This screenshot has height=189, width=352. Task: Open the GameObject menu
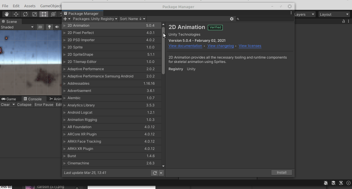[51, 6]
